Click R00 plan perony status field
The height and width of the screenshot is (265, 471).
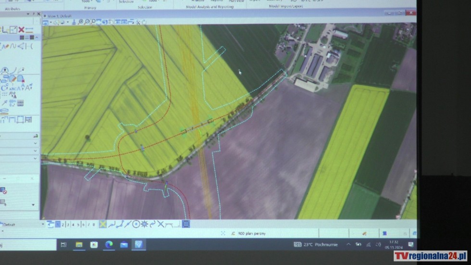pyautogui.click(x=252, y=233)
